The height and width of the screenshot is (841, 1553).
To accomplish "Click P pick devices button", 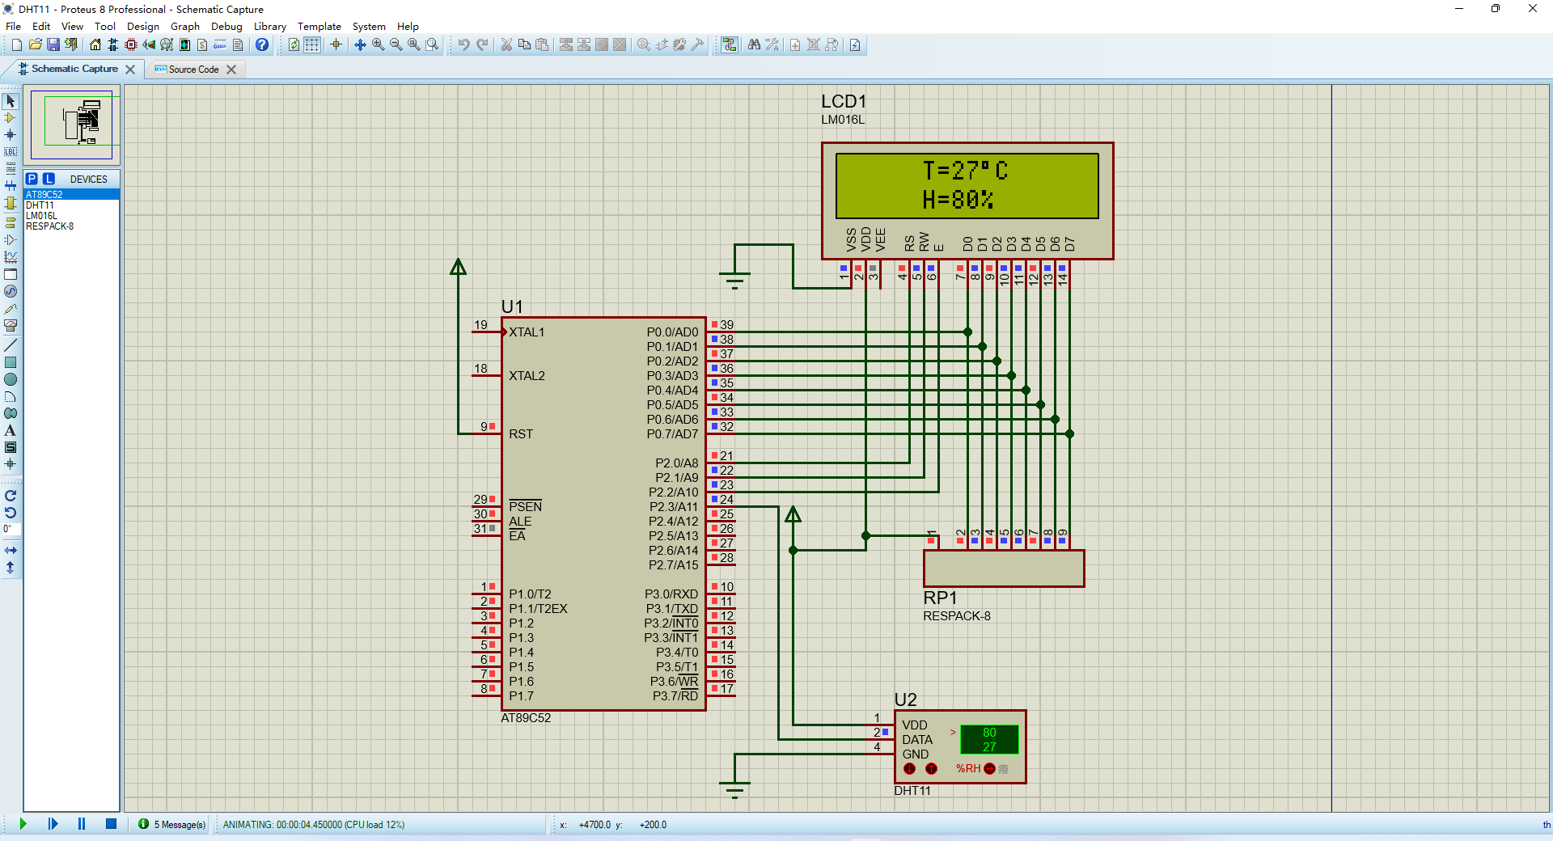I will coord(32,179).
